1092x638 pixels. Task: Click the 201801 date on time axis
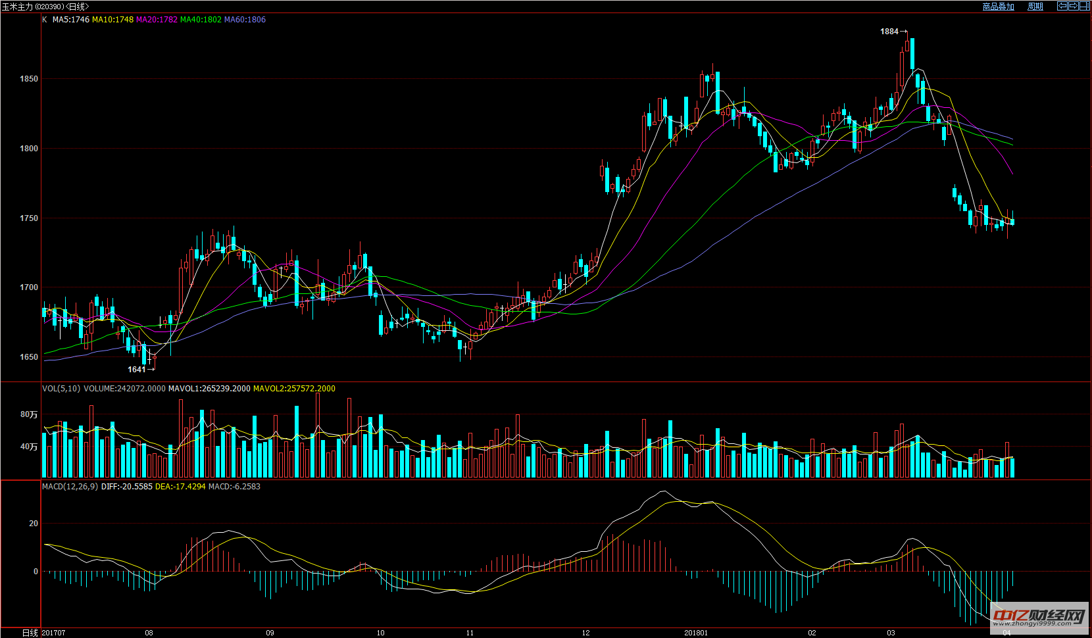click(x=696, y=633)
